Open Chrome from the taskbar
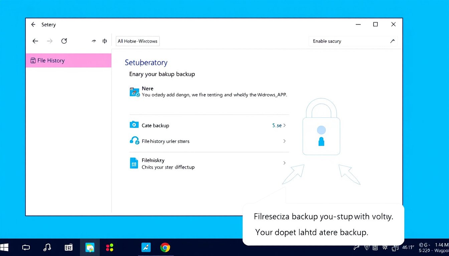This screenshot has width=449, height=256. point(165,247)
